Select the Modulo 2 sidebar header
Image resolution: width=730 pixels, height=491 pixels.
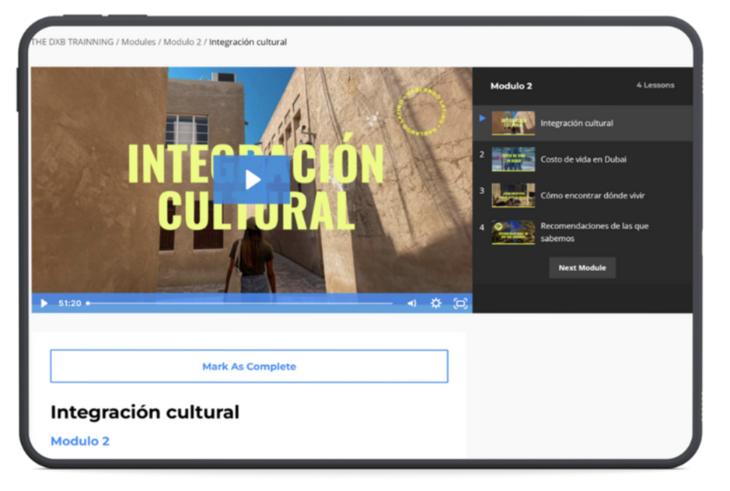(511, 86)
